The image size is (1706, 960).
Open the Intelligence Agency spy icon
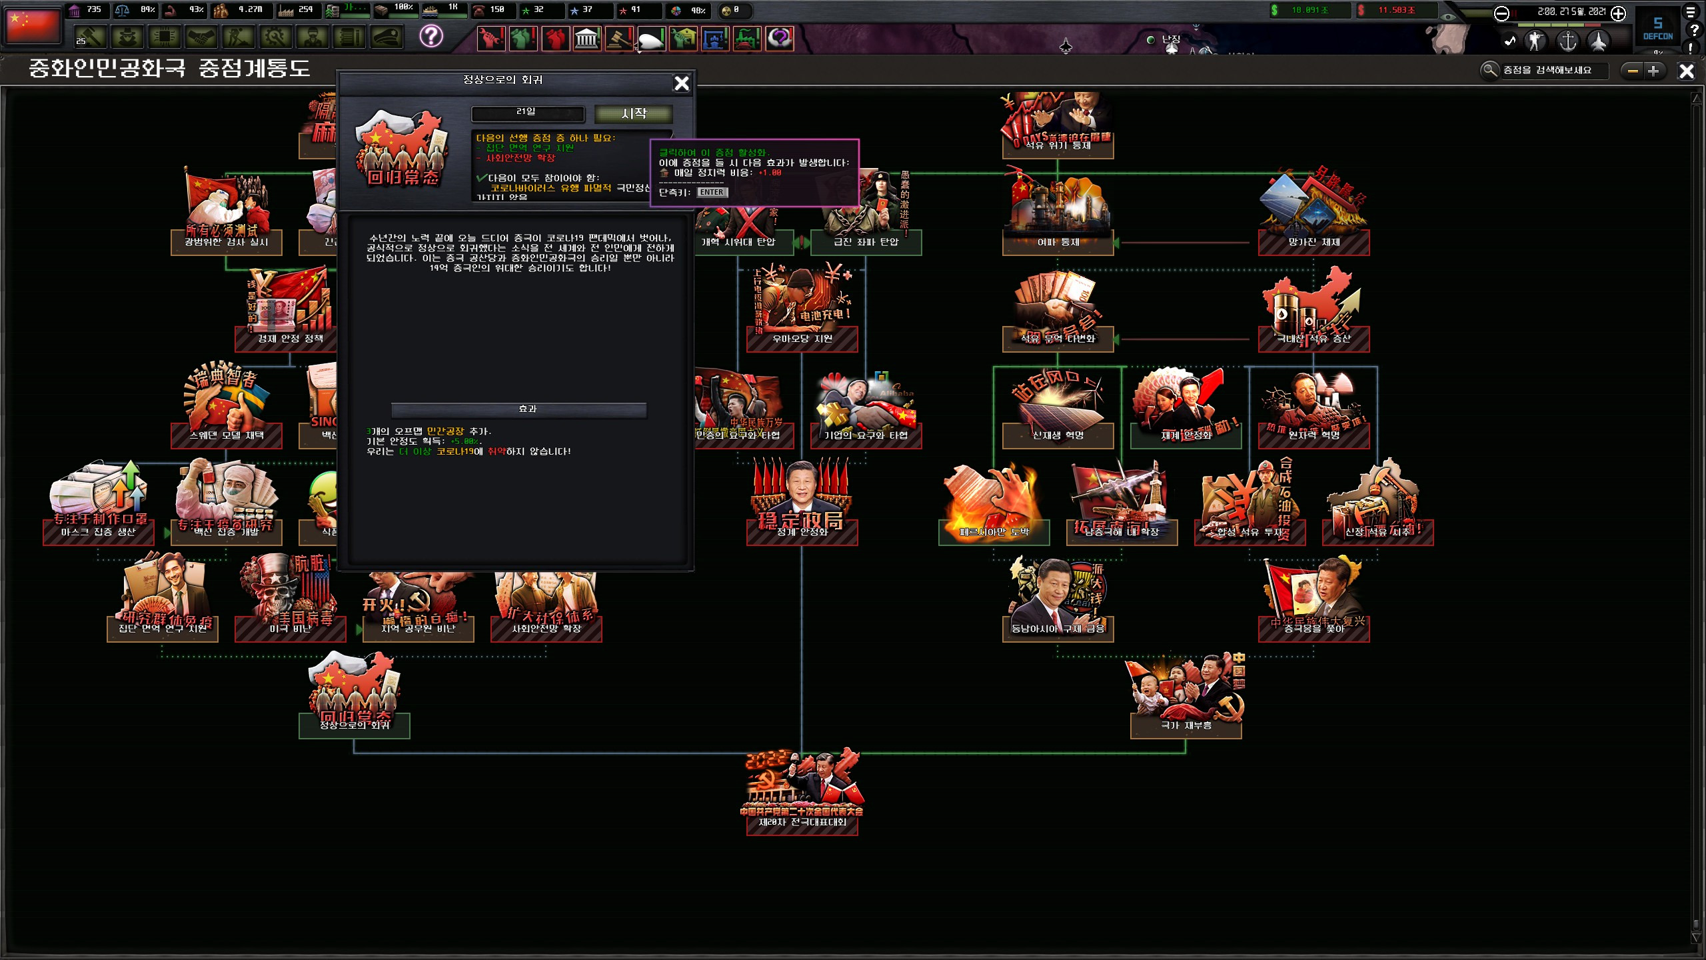[x=127, y=37]
